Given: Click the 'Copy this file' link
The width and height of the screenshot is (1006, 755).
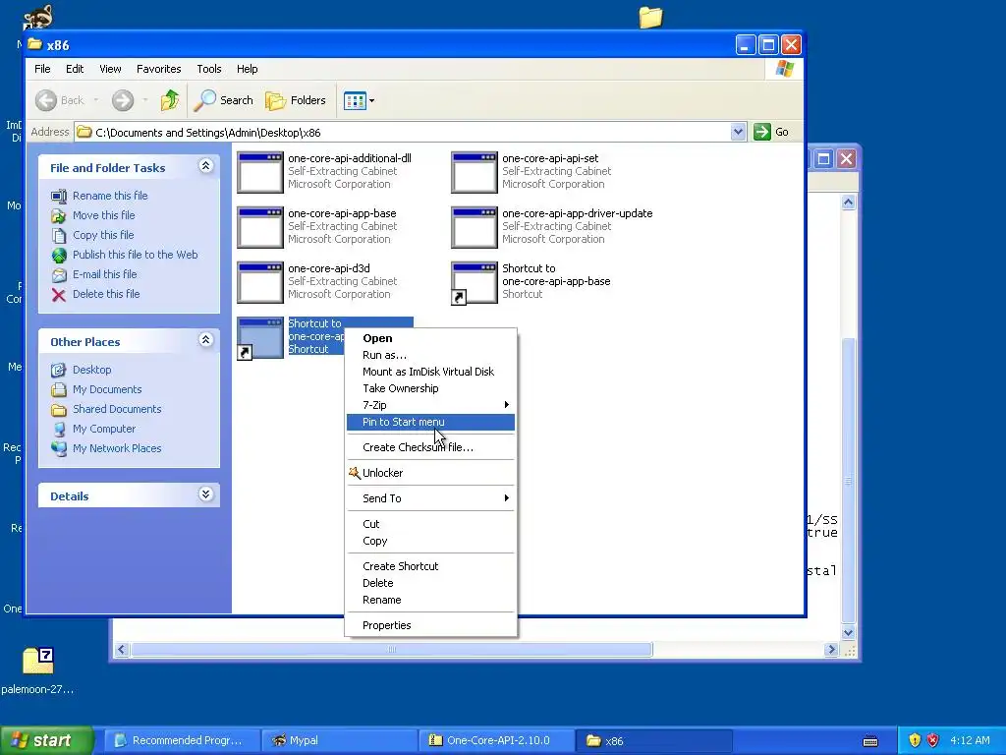Looking at the screenshot, I should (103, 235).
